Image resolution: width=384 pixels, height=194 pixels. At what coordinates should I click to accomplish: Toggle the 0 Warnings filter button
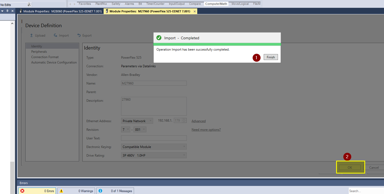click(x=76, y=191)
